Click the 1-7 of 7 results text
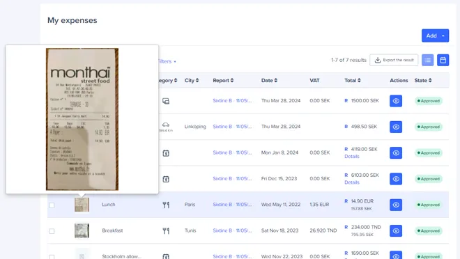The image size is (460, 259). [x=348, y=60]
